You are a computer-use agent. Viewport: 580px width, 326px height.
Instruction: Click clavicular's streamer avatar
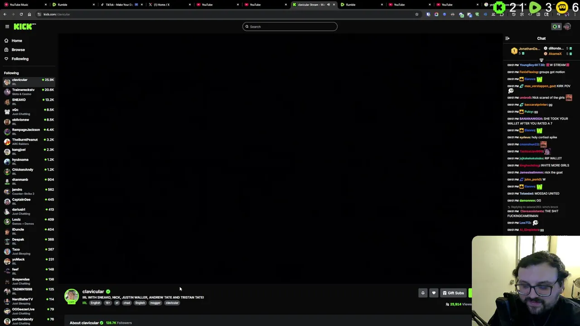point(71,296)
